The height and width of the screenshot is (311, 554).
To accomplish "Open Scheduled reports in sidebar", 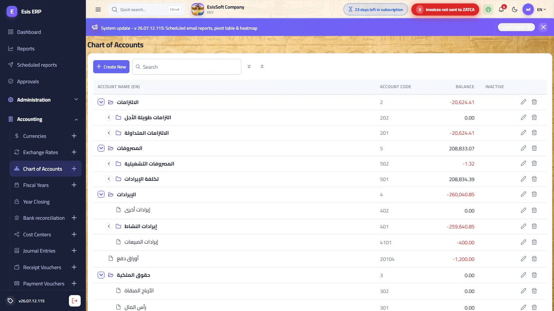I will click(x=43, y=65).
